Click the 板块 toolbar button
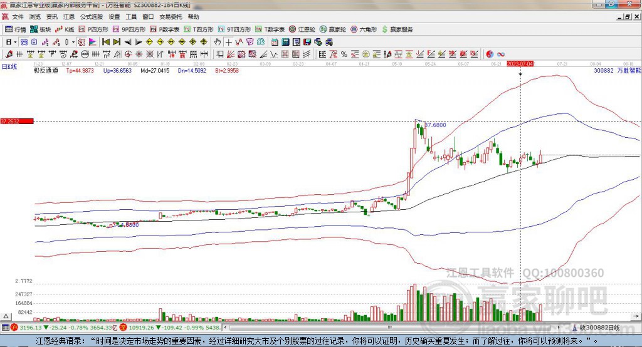This screenshot has width=642, height=347. tap(40, 29)
